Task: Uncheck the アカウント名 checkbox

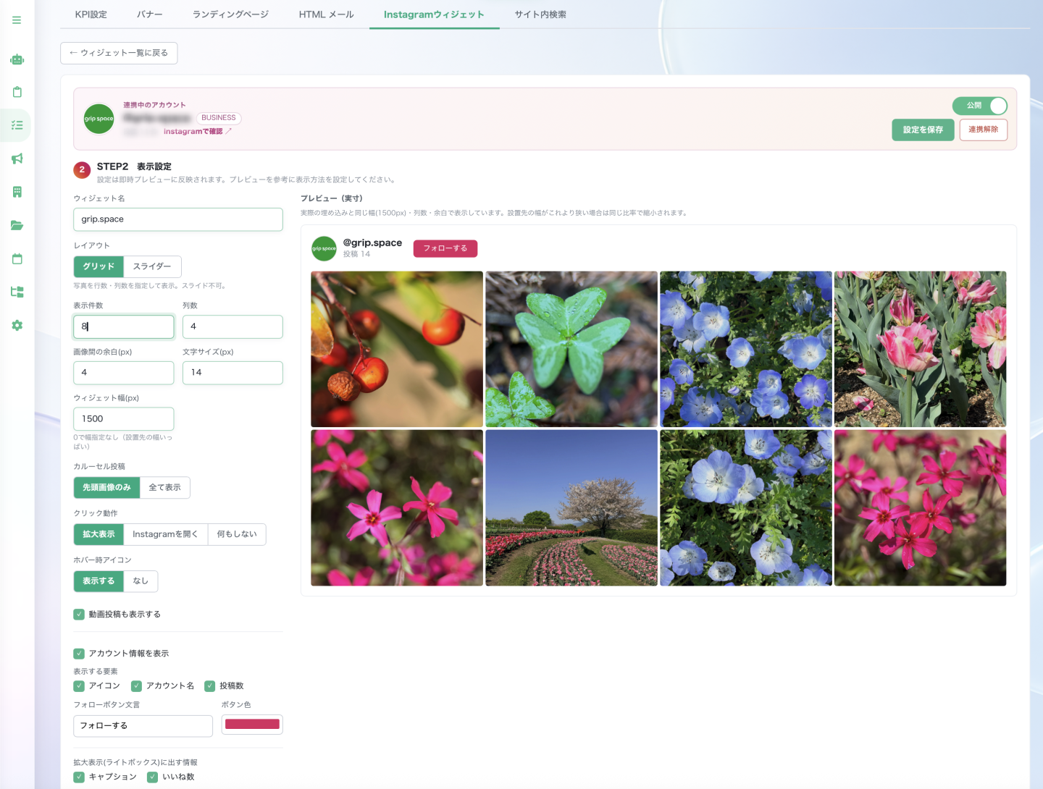Action: coord(136,686)
